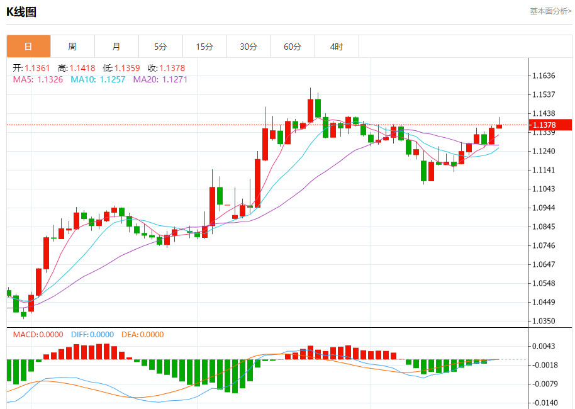Open the 30分 chart tab
This screenshot has height=409, width=575.
248,47
